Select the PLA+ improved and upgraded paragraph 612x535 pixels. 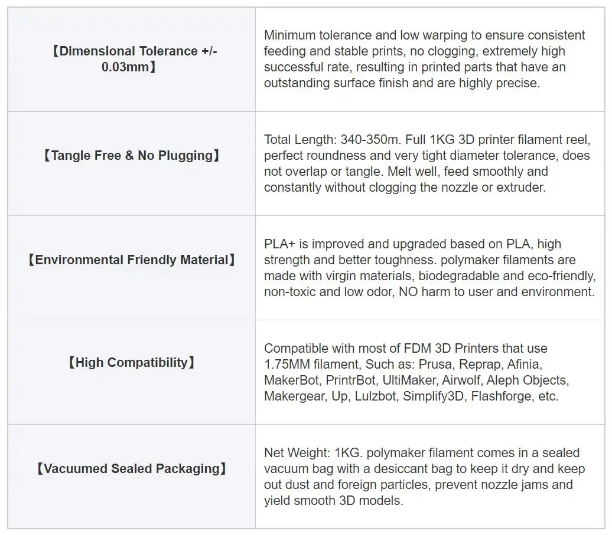click(429, 268)
